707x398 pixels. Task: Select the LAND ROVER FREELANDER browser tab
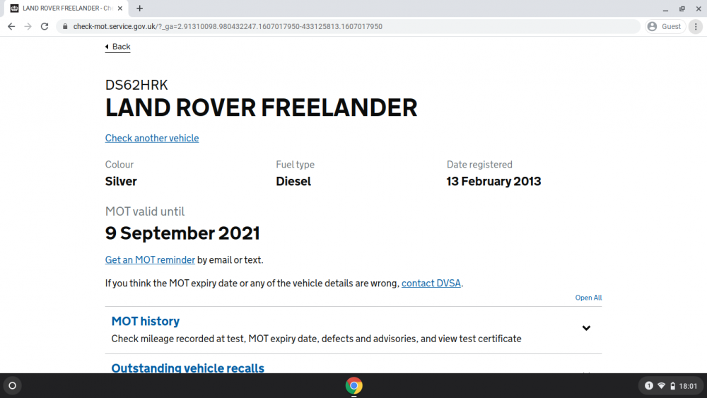click(66, 8)
